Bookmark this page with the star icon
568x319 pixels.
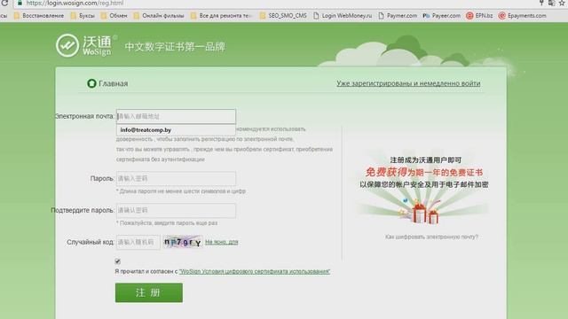pos(562,3)
